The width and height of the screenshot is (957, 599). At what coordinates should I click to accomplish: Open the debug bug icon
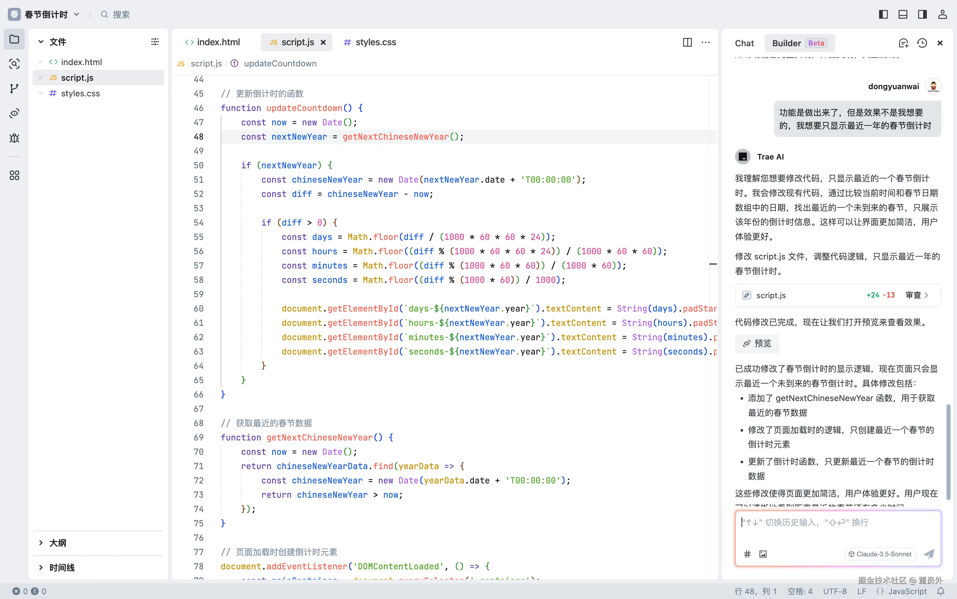click(14, 138)
